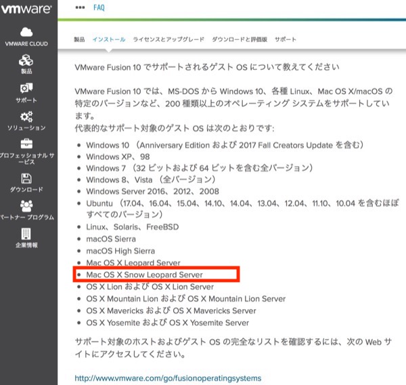Screen dimensions: 406x385
Task: Open VMware Cloud icon in sidebar
Action: (x=26, y=32)
